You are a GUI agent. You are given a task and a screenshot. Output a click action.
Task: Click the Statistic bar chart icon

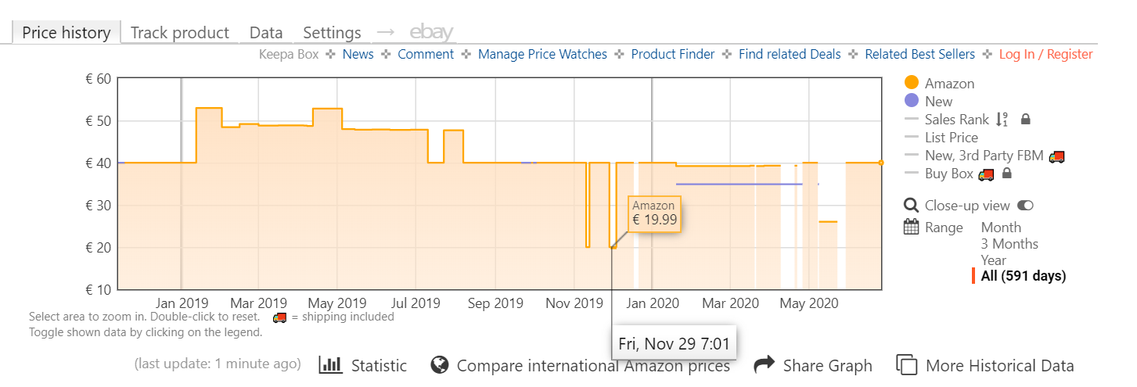click(x=330, y=365)
